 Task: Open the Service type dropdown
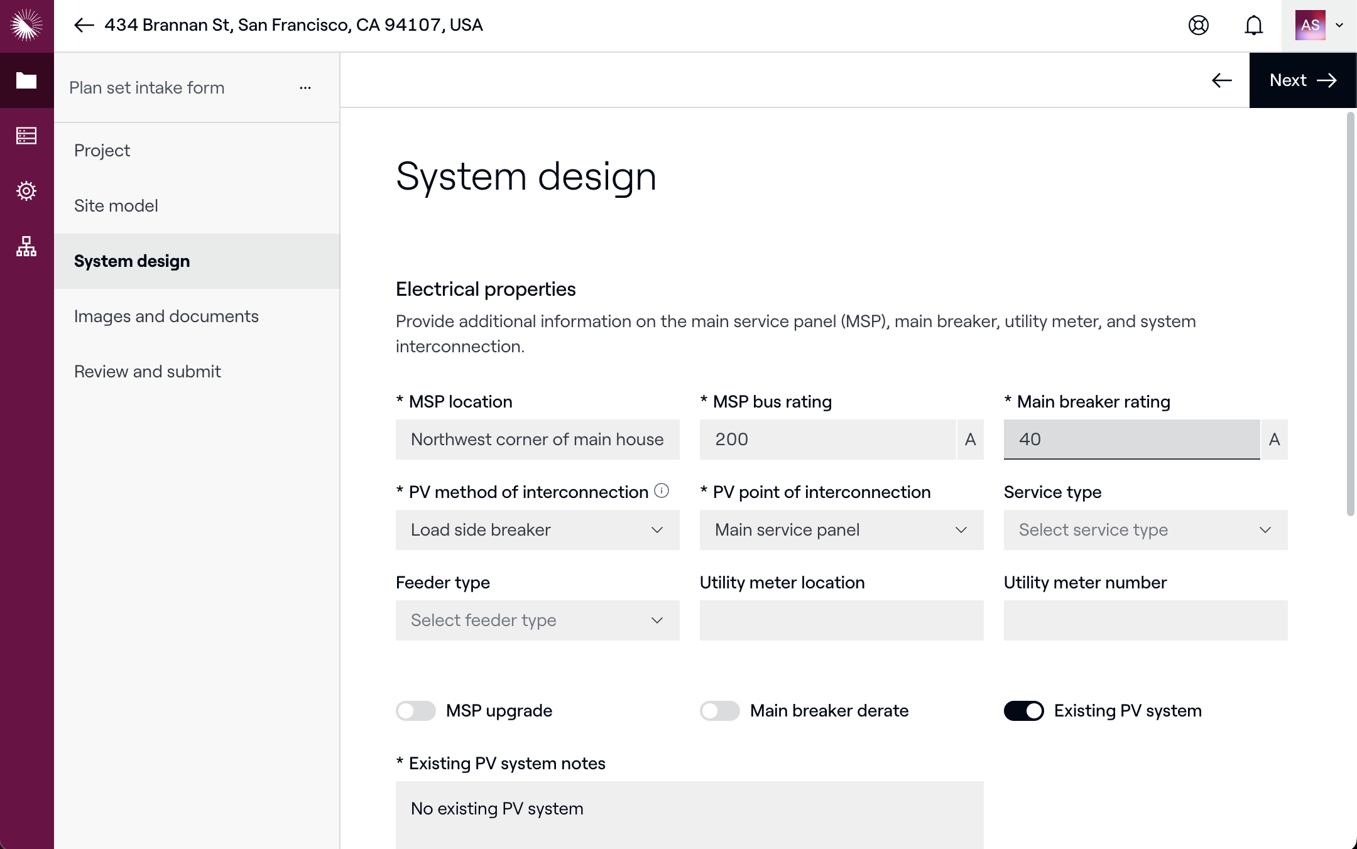click(x=1145, y=530)
